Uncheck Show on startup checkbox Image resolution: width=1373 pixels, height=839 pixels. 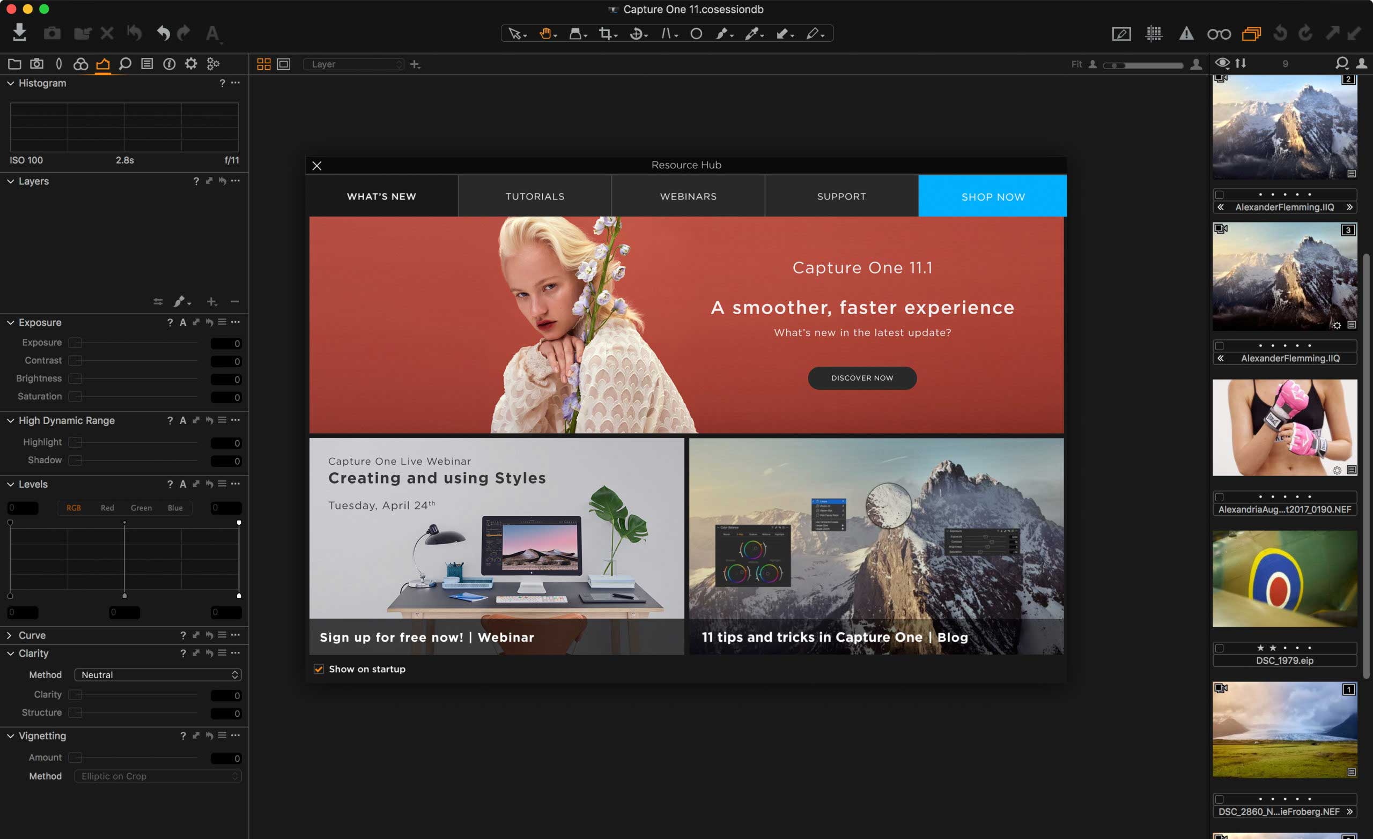click(x=319, y=669)
